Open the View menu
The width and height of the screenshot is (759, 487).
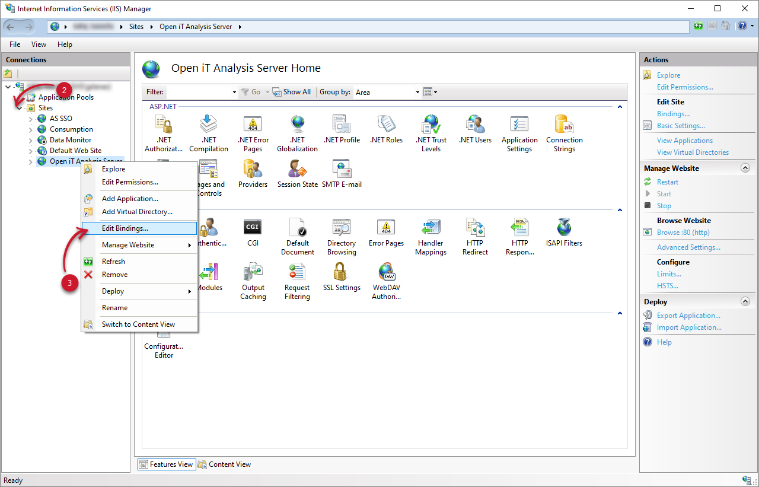[x=39, y=44]
